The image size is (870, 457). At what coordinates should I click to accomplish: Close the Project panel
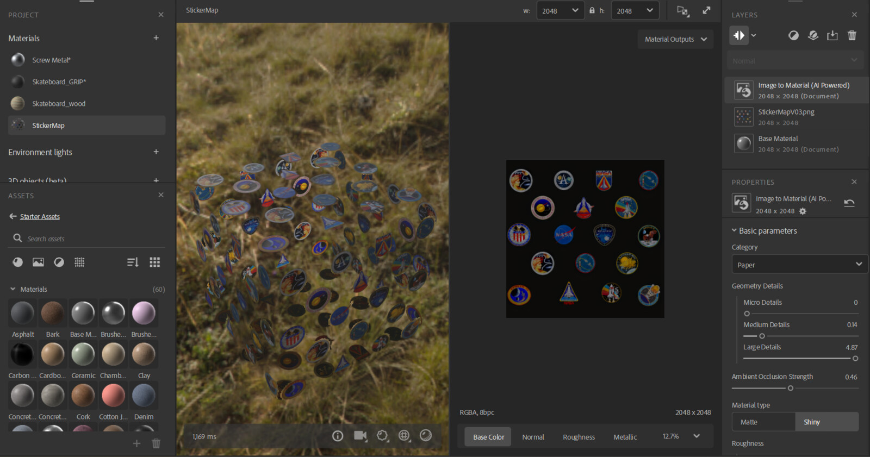click(x=161, y=15)
